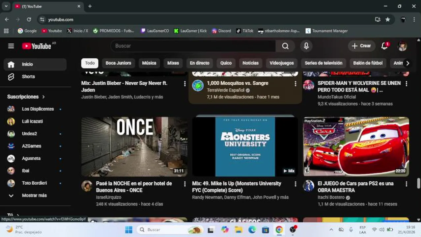Bookmark page with star icon
421x237 pixels.
point(388,20)
